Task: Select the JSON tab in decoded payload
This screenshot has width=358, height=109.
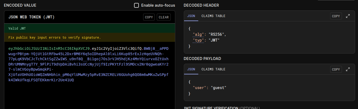Action: [191, 69]
